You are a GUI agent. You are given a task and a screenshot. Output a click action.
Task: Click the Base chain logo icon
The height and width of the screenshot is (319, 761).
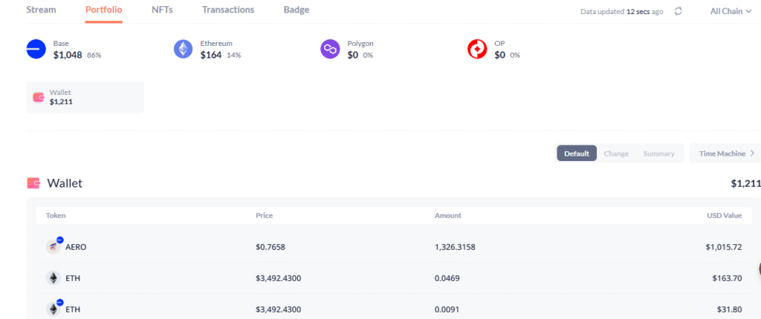pos(36,49)
